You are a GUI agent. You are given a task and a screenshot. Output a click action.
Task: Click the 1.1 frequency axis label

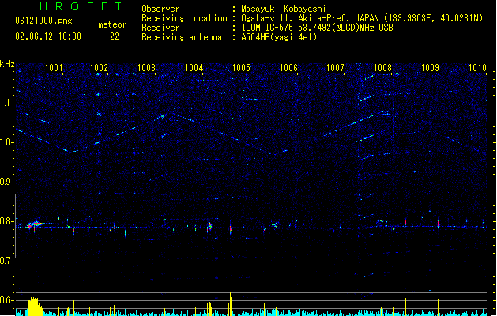7,103
